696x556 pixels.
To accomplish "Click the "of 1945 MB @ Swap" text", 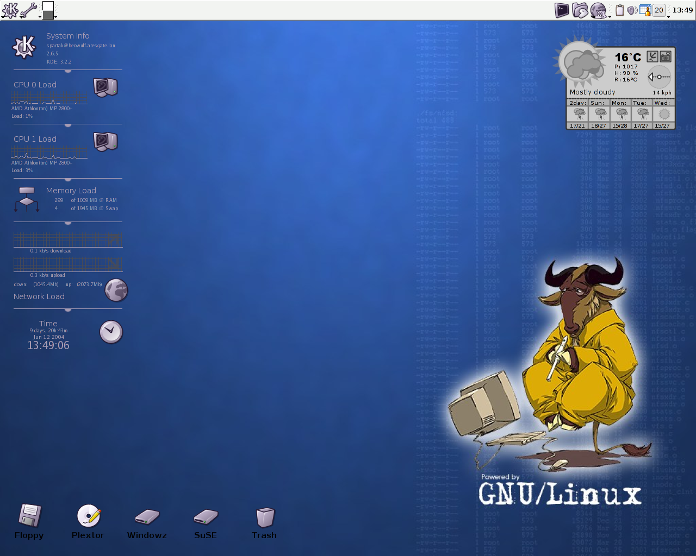I will tap(95, 208).
